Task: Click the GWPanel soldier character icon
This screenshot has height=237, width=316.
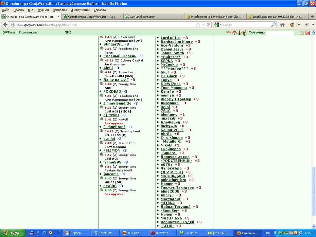Action: pos(244,33)
